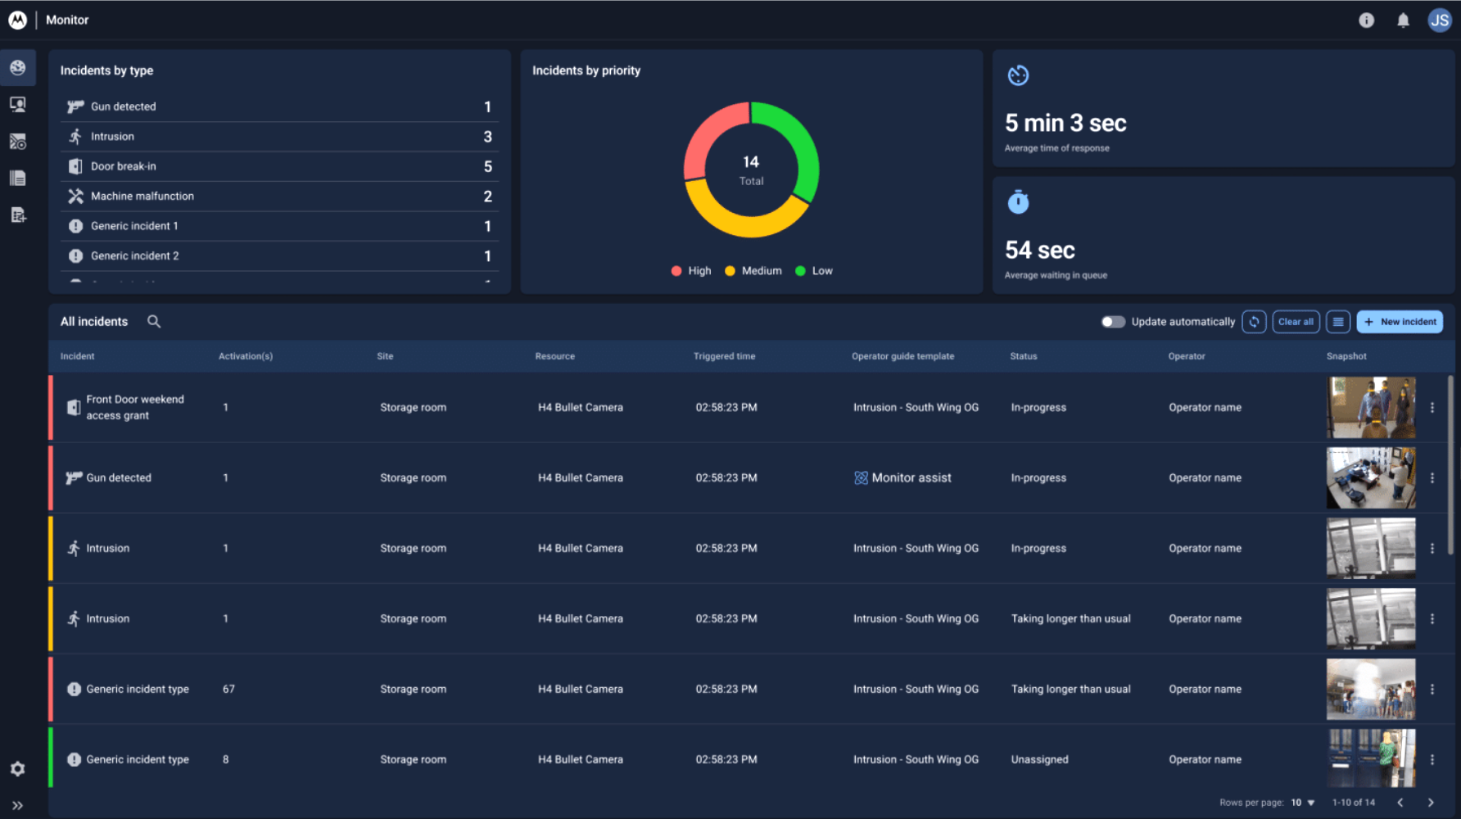
Task: Open the Gun detected snapshot thumbnail
Action: (1370, 477)
